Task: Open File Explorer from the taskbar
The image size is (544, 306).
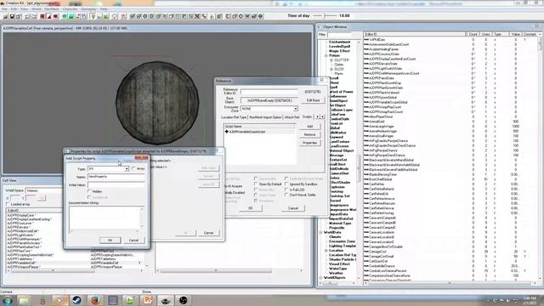Action: tap(24, 300)
